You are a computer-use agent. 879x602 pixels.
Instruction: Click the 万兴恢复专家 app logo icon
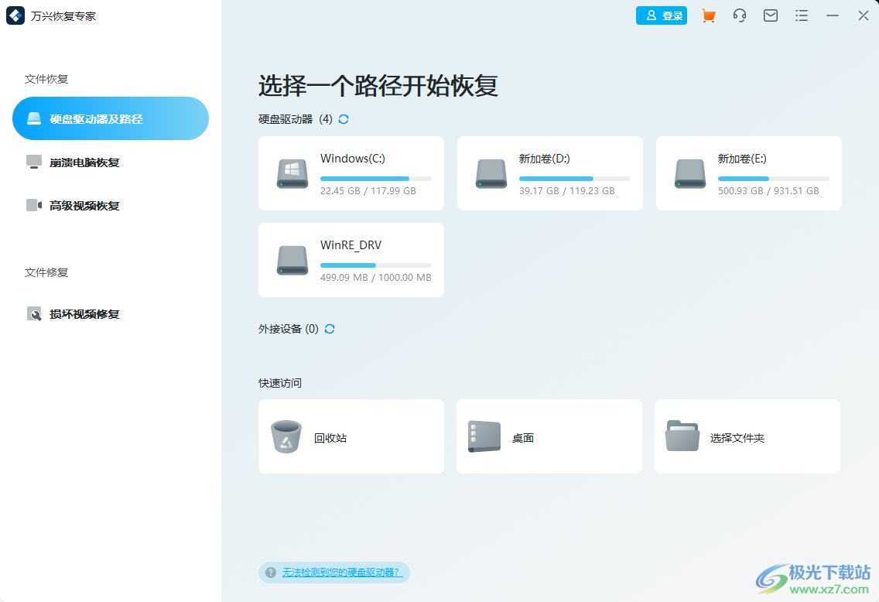[15, 15]
